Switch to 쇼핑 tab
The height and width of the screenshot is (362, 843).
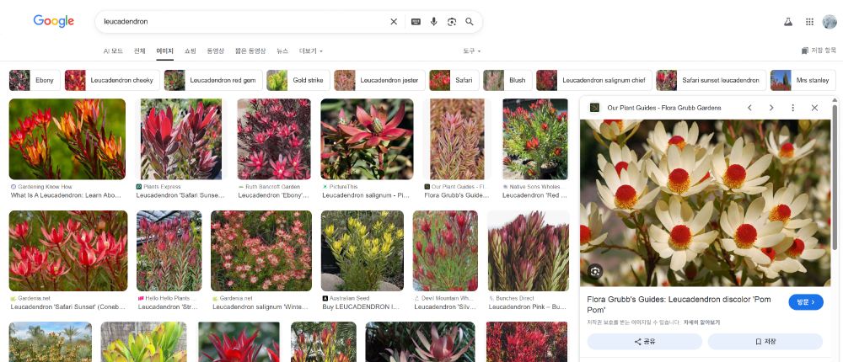[x=191, y=51]
